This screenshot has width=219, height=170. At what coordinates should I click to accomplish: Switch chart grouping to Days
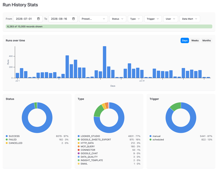point(185,40)
